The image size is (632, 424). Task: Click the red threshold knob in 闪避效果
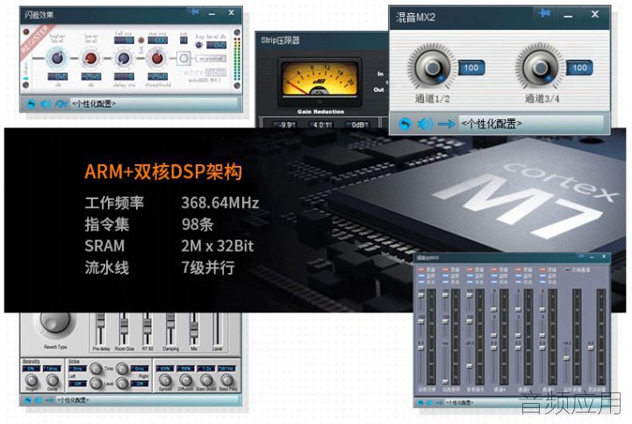point(157,58)
